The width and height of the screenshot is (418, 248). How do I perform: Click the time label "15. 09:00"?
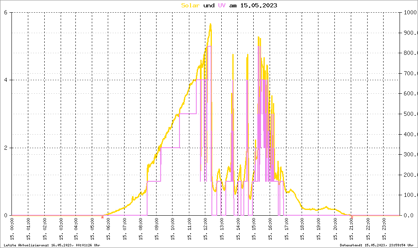(x=157, y=229)
